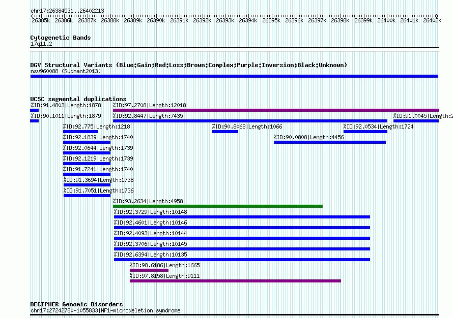Click the blue nsv960088 gain bar
Image resolution: width=453 pixels, height=318 pixels.
click(x=234, y=76)
